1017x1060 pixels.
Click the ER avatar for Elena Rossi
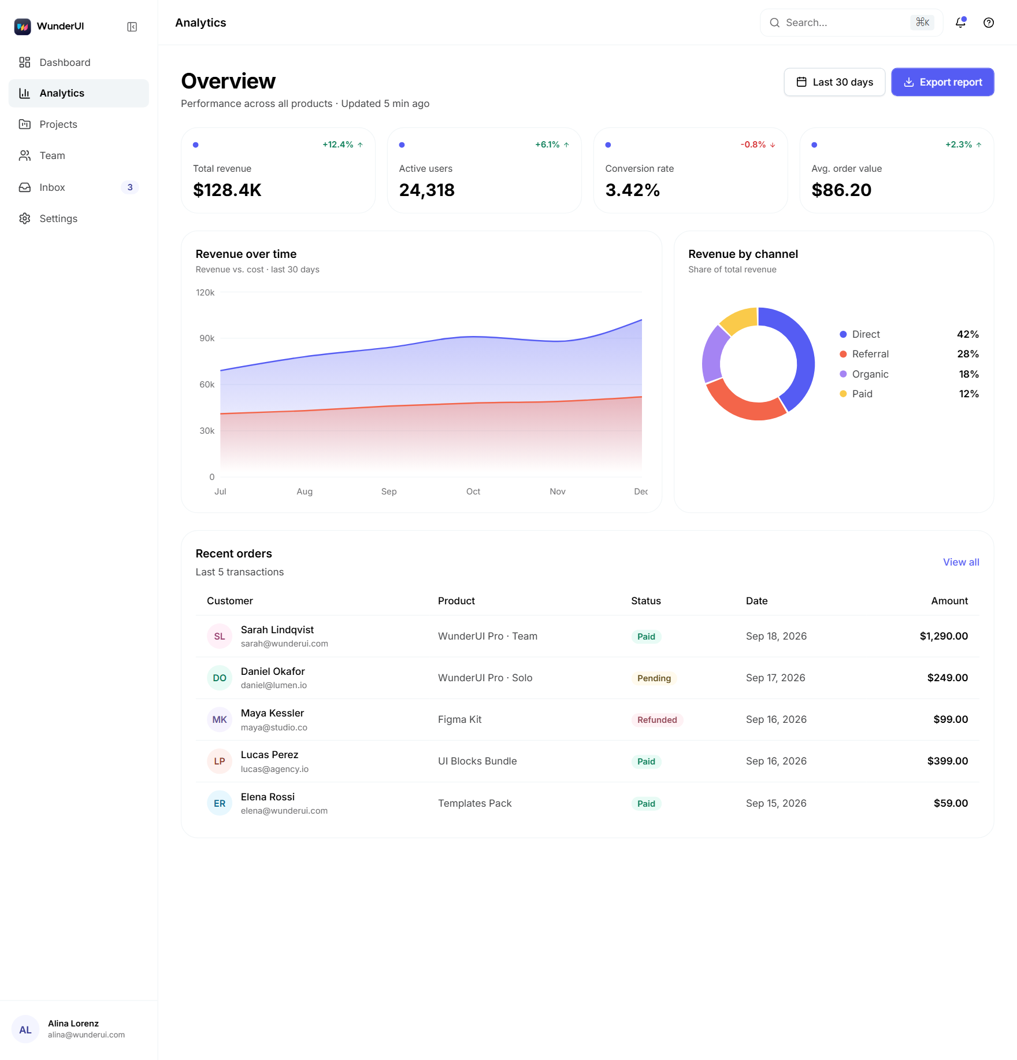pos(220,803)
